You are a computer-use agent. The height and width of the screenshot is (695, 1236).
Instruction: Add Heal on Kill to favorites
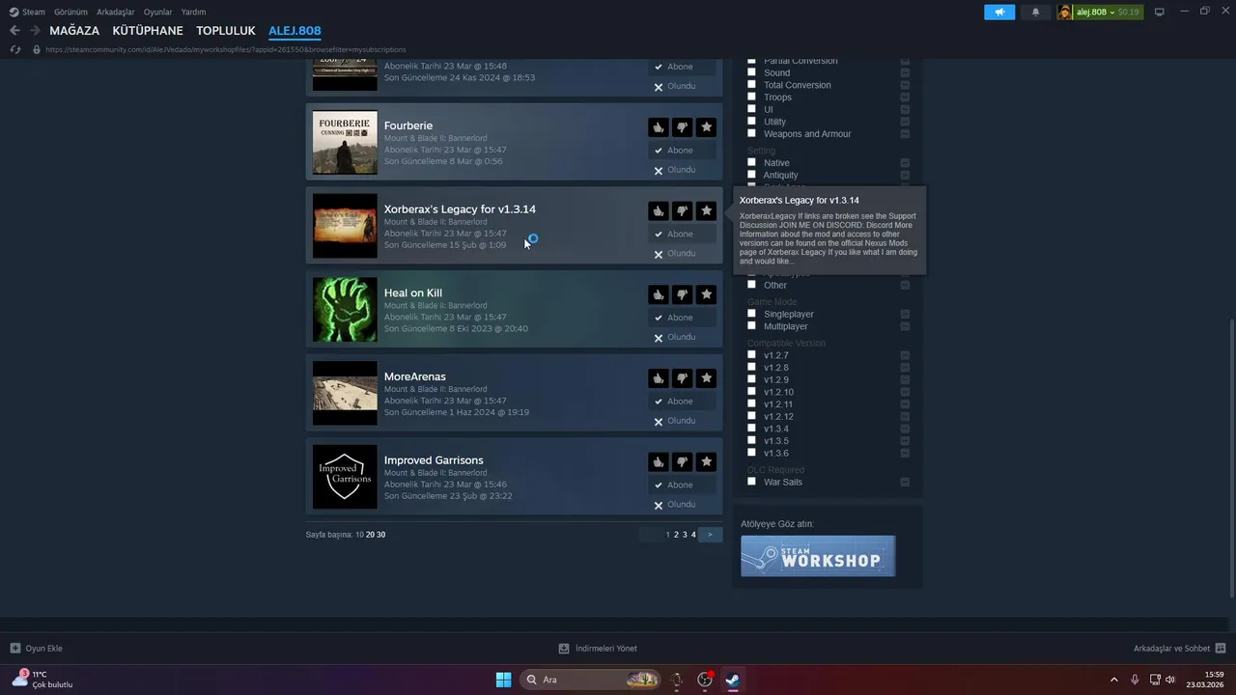click(x=706, y=294)
